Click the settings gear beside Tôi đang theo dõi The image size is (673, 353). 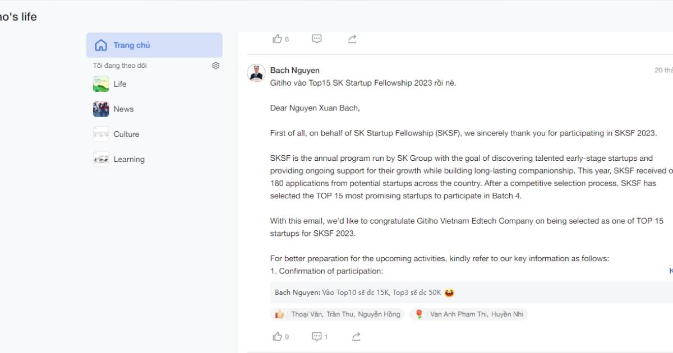(x=216, y=66)
